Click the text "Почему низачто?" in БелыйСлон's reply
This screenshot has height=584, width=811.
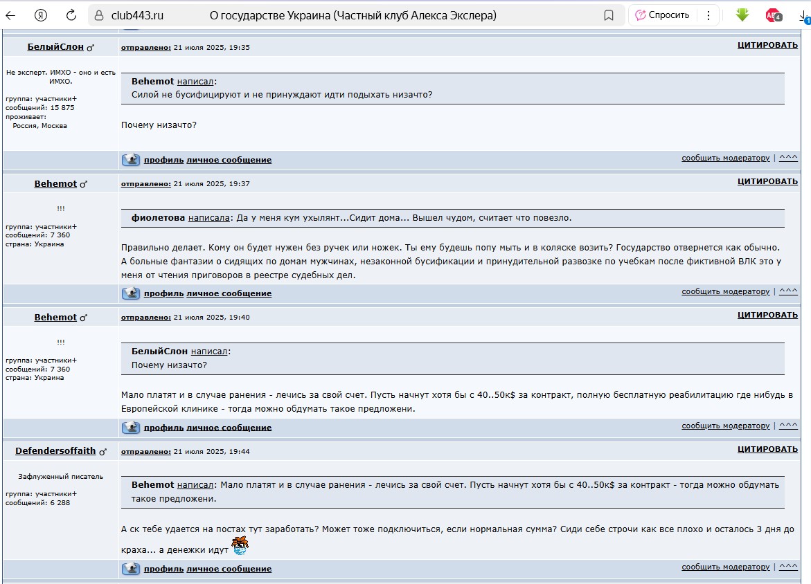tap(159, 125)
